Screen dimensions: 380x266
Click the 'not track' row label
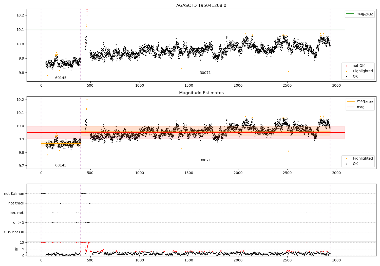tap(16, 203)
